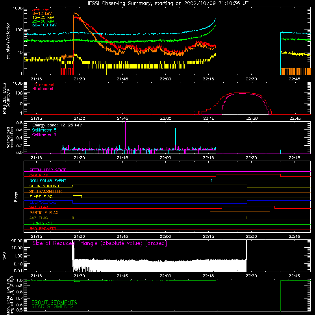Viewport: 315px width, 315px height.
Task: Click the 100.00 value on SAS axis
Action: pyautogui.click(x=16, y=241)
